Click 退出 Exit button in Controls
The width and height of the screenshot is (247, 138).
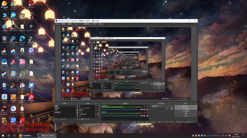pyautogui.click(x=186, y=116)
